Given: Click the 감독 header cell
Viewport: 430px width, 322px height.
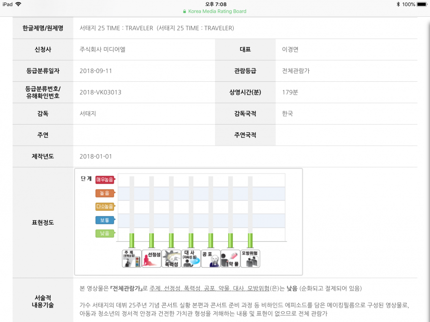Looking at the screenshot, I should [x=43, y=114].
